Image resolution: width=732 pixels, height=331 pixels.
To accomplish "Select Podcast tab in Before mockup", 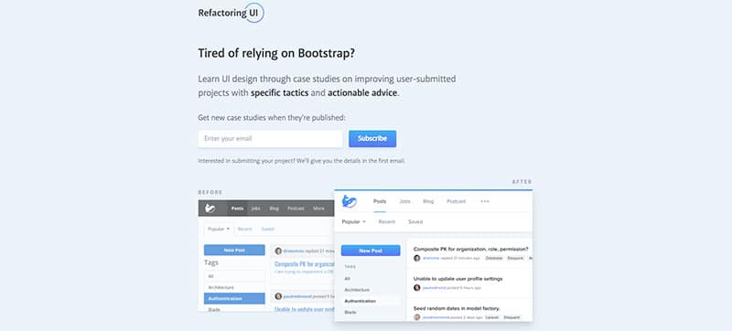I will (296, 208).
